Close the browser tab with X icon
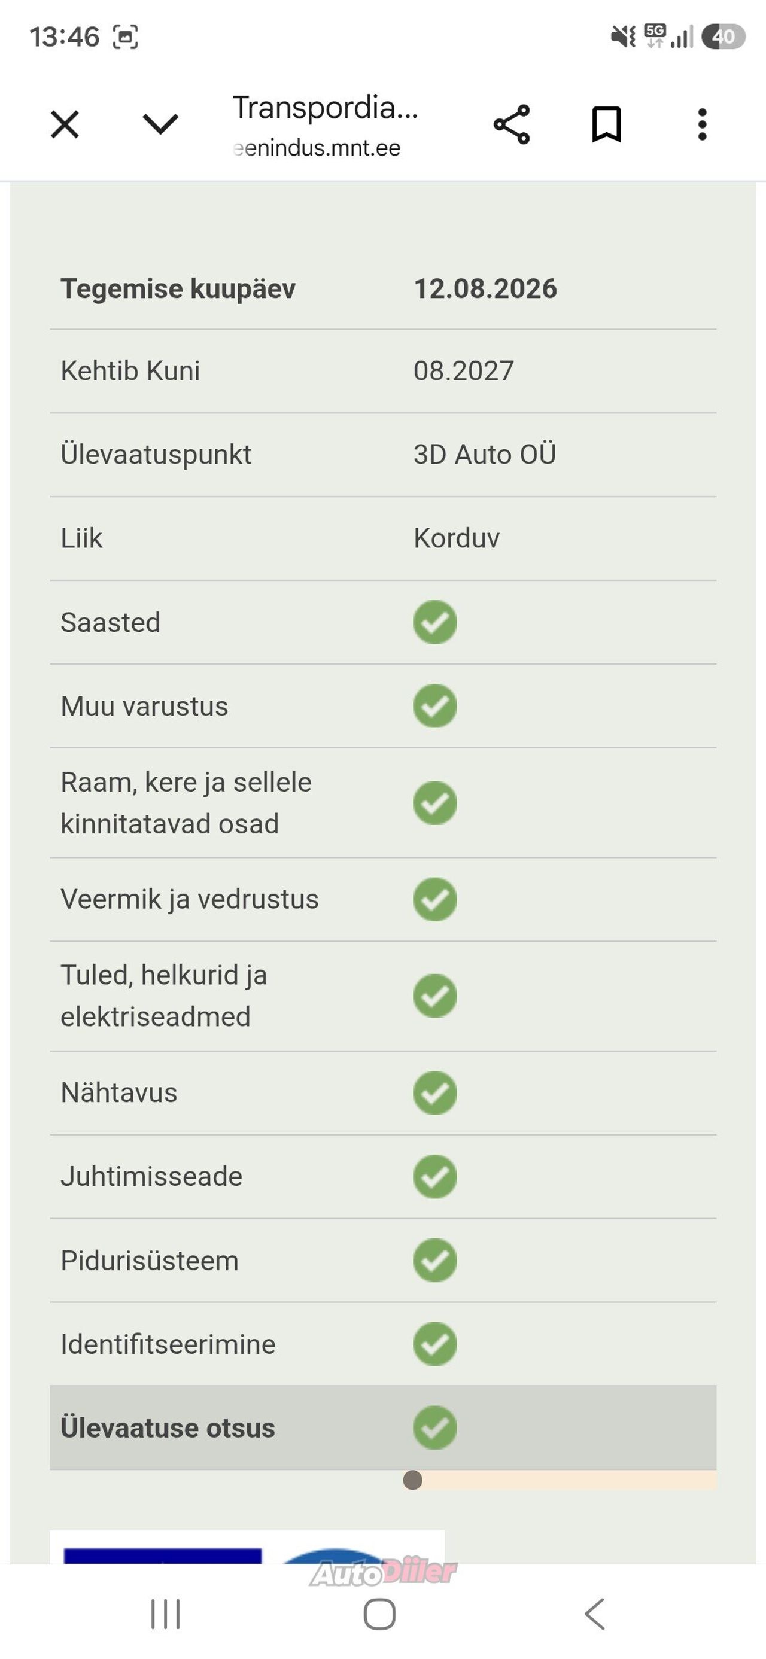Screen dimensions: 766x1659 [65, 124]
